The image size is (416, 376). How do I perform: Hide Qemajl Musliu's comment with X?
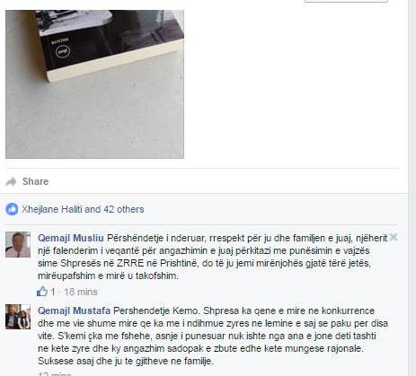(394, 238)
